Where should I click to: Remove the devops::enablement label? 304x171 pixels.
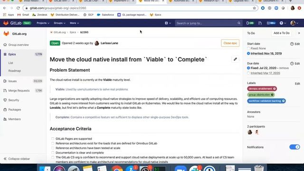275,89
